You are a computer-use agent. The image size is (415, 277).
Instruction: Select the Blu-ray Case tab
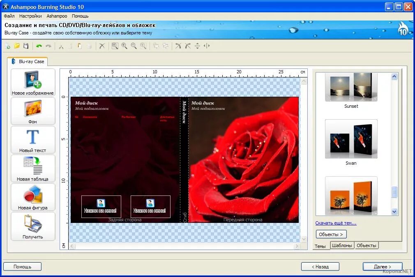pyautogui.click(x=28, y=61)
